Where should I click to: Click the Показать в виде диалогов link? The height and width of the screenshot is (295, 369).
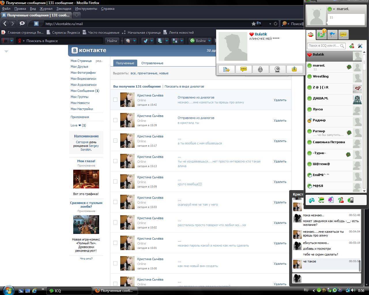[184, 86]
